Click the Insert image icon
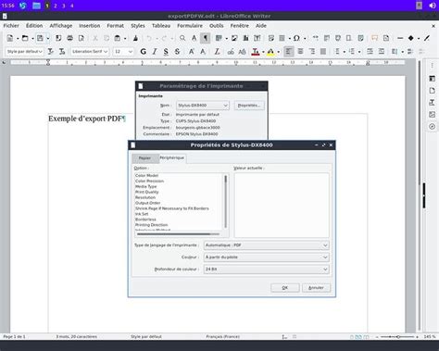The image size is (439, 351). click(234, 38)
